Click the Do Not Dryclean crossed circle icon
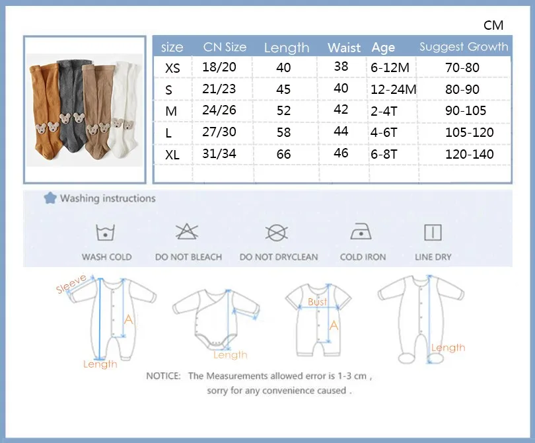The width and height of the screenshot is (535, 443). click(x=276, y=233)
